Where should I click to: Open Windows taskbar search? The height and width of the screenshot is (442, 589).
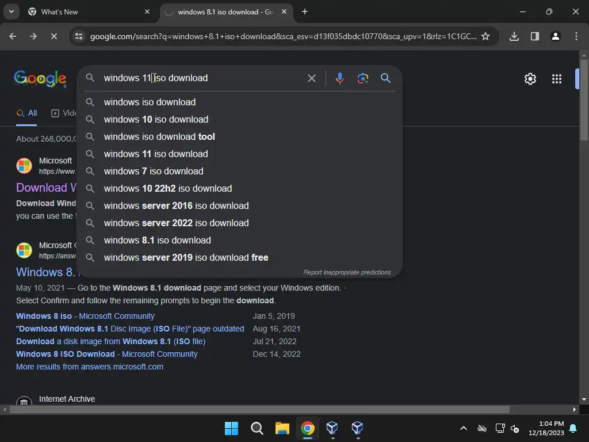click(x=257, y=428)
